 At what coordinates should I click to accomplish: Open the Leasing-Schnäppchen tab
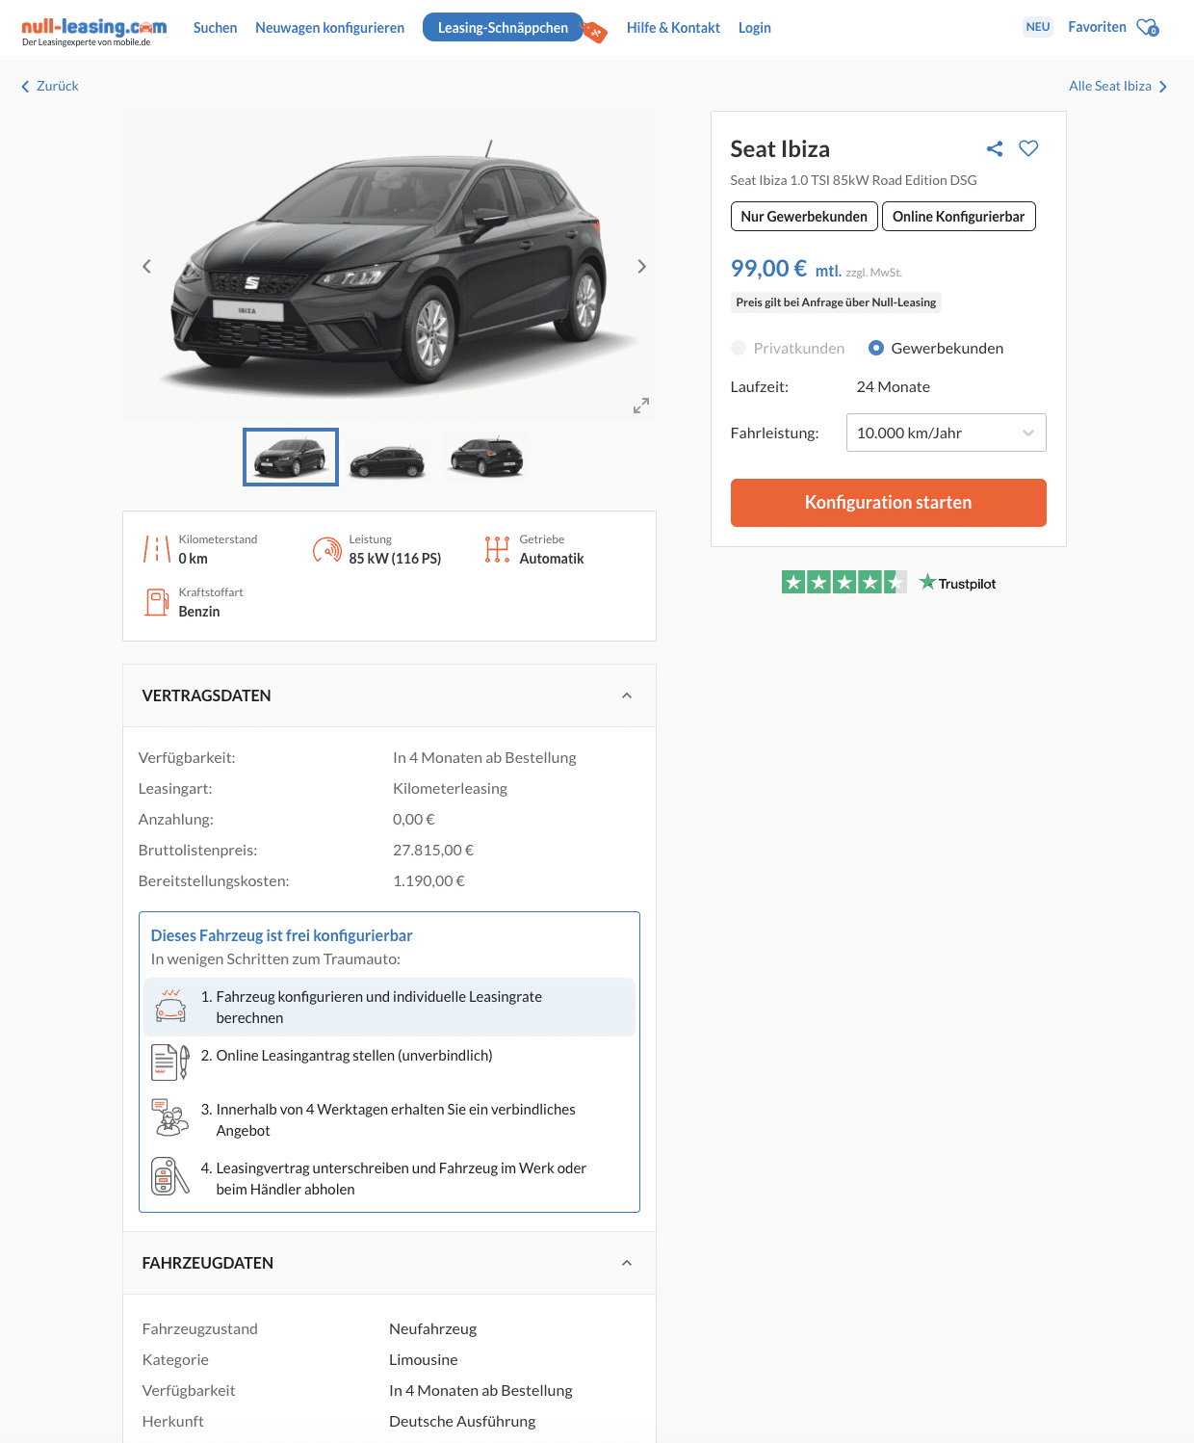click(503, 28)
